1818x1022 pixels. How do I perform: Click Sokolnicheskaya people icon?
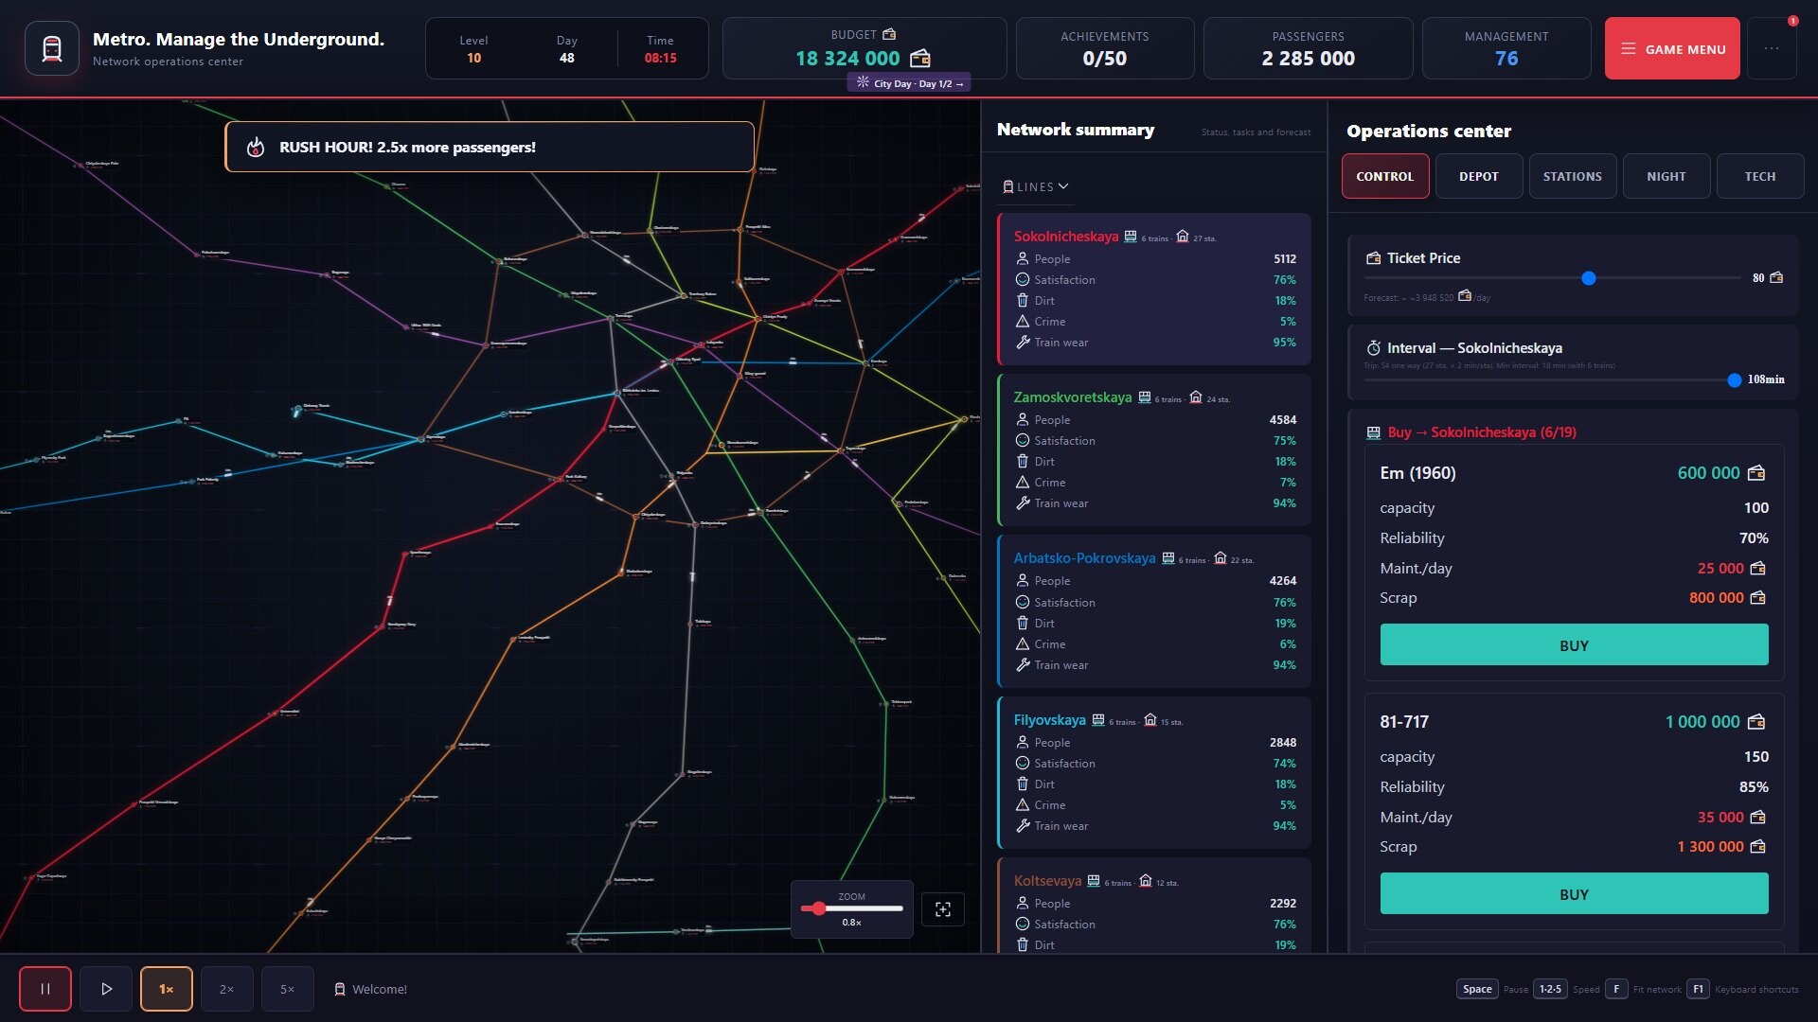pyautogui.click(x=1023, y=259)
